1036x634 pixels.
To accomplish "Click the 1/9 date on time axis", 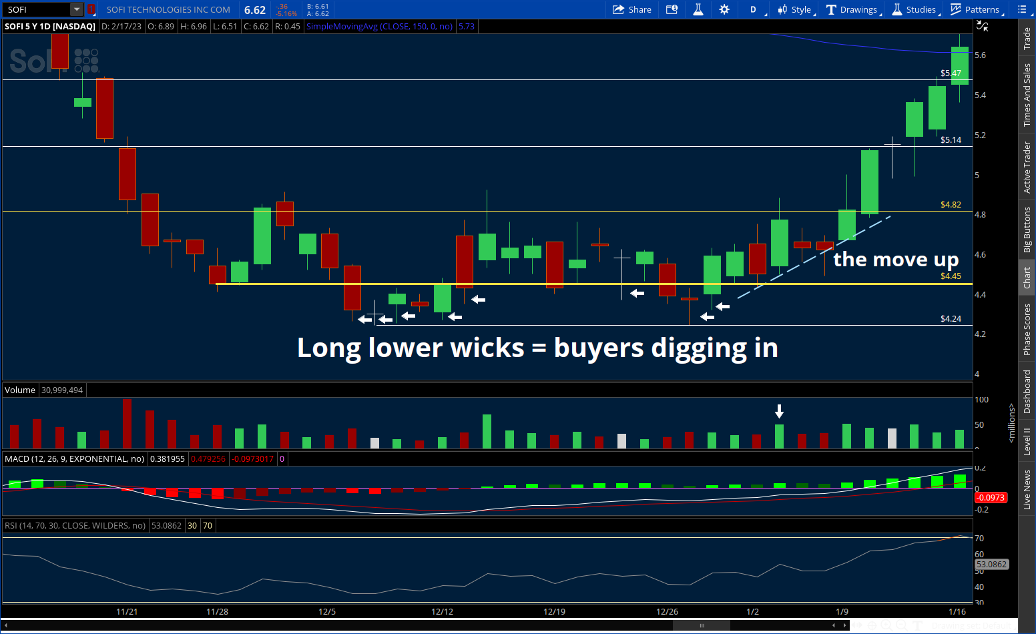I will pyautogui.click(x=842, y=611).
